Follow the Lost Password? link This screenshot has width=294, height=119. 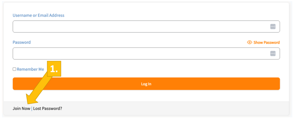48,108
